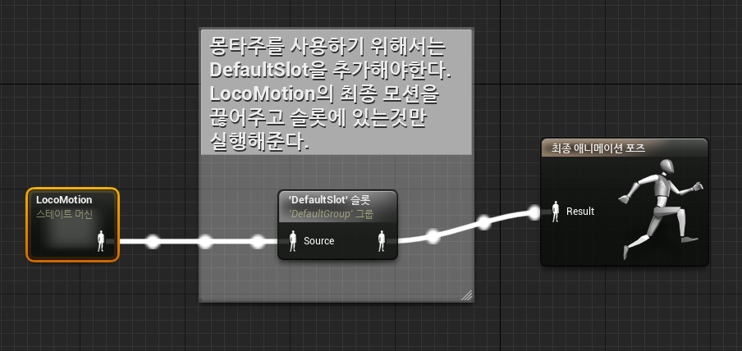Image resolution: width=742 pixels, height=351 pixels.
Task: Click the comment box header text 몽타주를 사용하기
Action: tap(287, 48)
